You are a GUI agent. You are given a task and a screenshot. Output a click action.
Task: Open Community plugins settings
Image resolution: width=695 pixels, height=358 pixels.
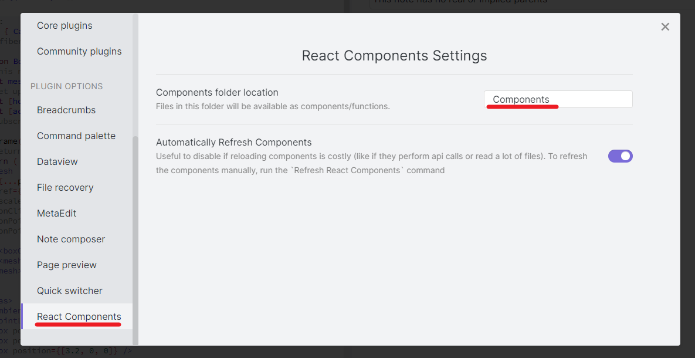79,52
